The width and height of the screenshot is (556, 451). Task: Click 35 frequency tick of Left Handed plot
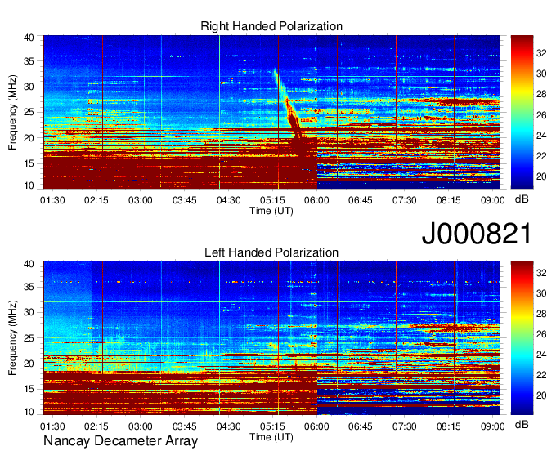click(x=29, y=287)
